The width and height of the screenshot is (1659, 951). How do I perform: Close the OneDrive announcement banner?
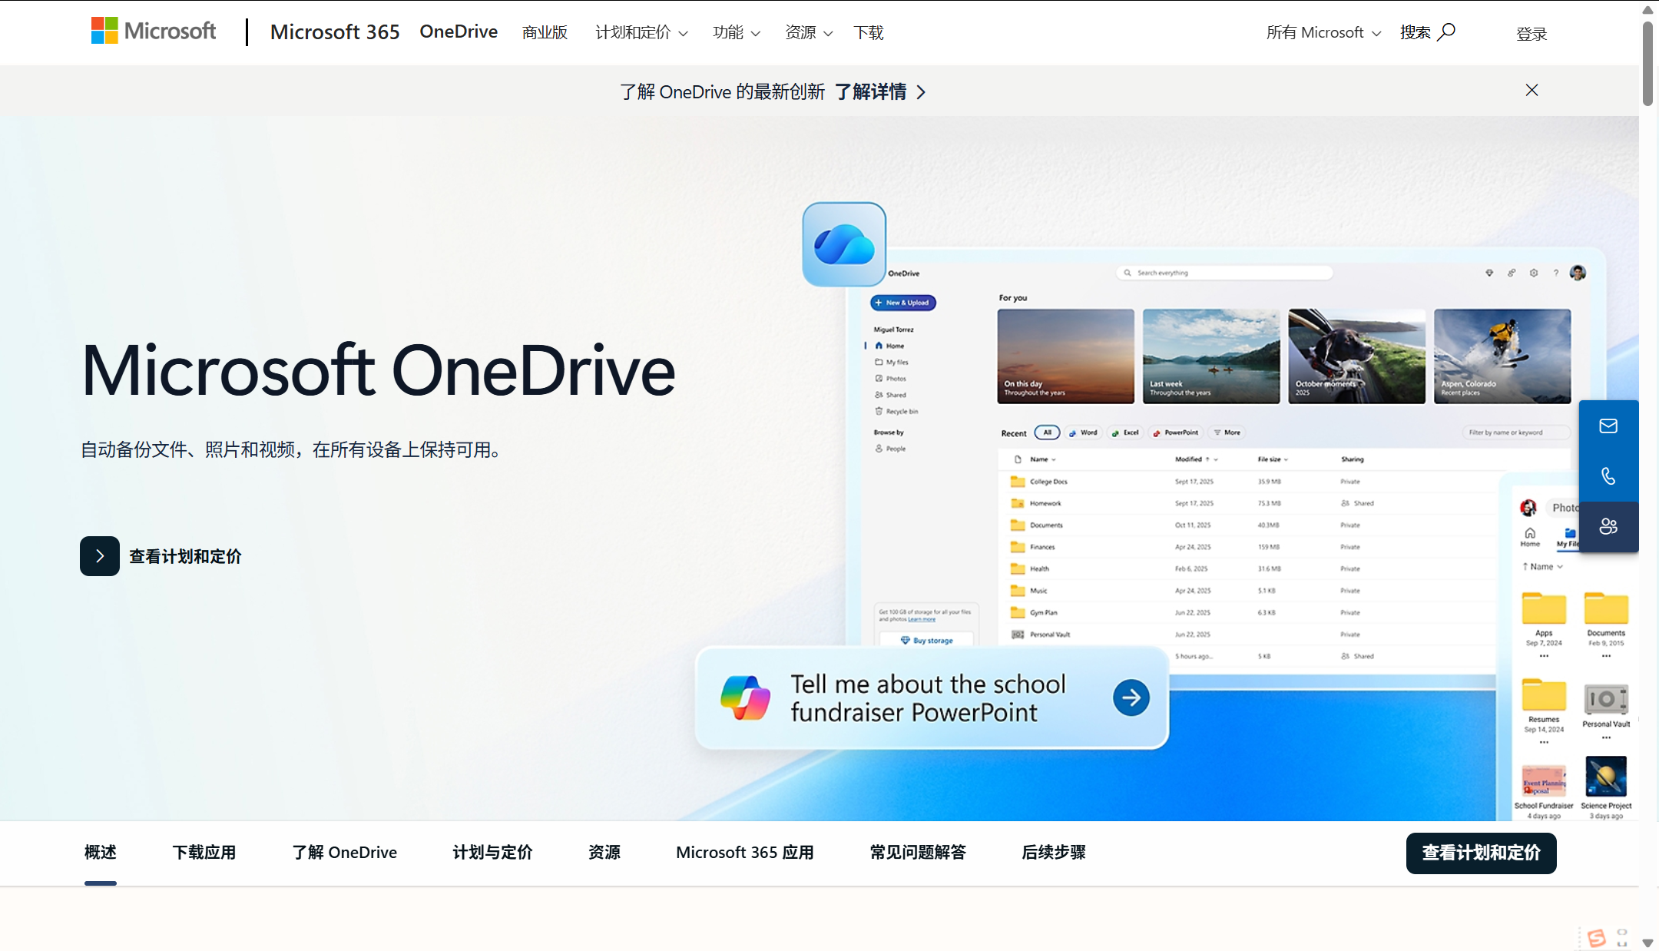click(x=1532, y=91)
